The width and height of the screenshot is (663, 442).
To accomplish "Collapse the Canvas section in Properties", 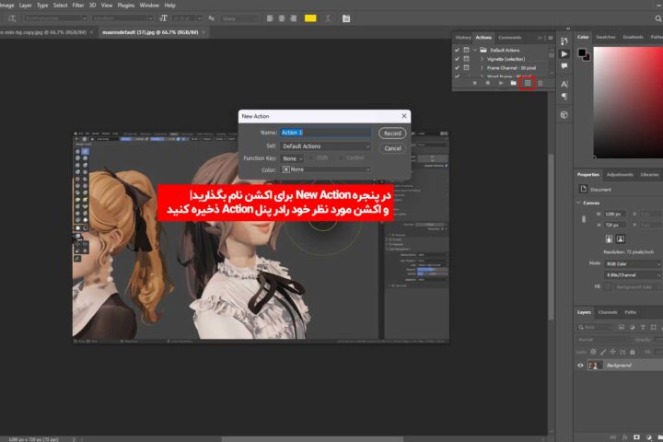I will [578, 203].
